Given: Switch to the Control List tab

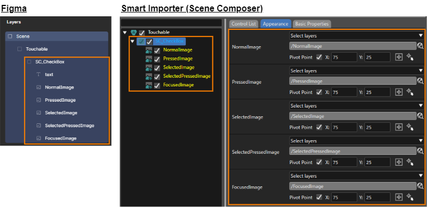Looking at the screenshot, I should (x=243, y=24).
